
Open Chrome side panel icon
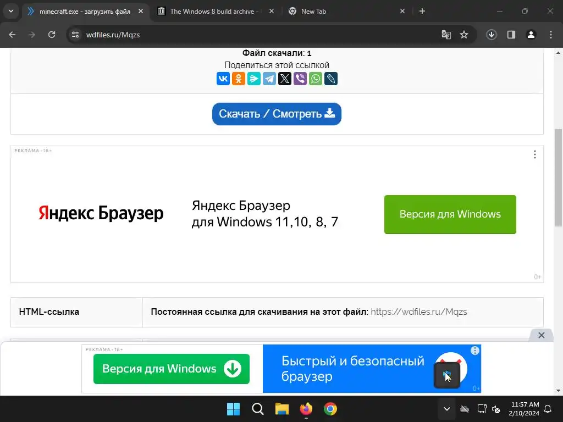pyautogui.click(x=511, y=35)
